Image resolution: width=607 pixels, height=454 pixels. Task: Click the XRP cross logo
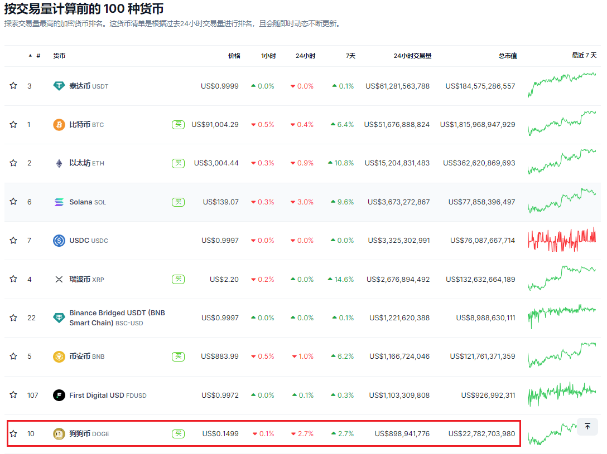click(59, 279)
